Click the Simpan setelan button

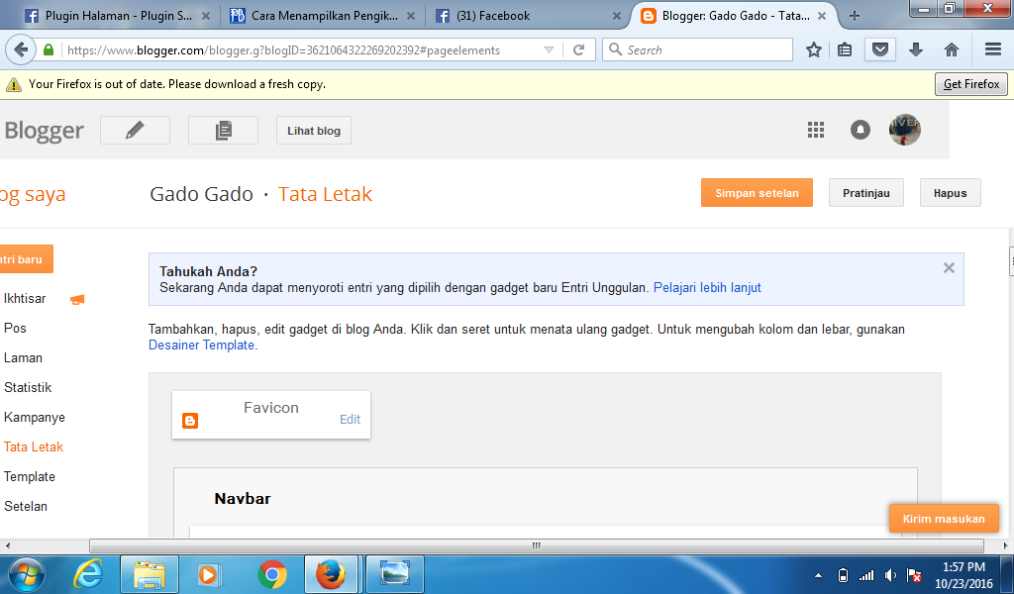tap(757, 193)
